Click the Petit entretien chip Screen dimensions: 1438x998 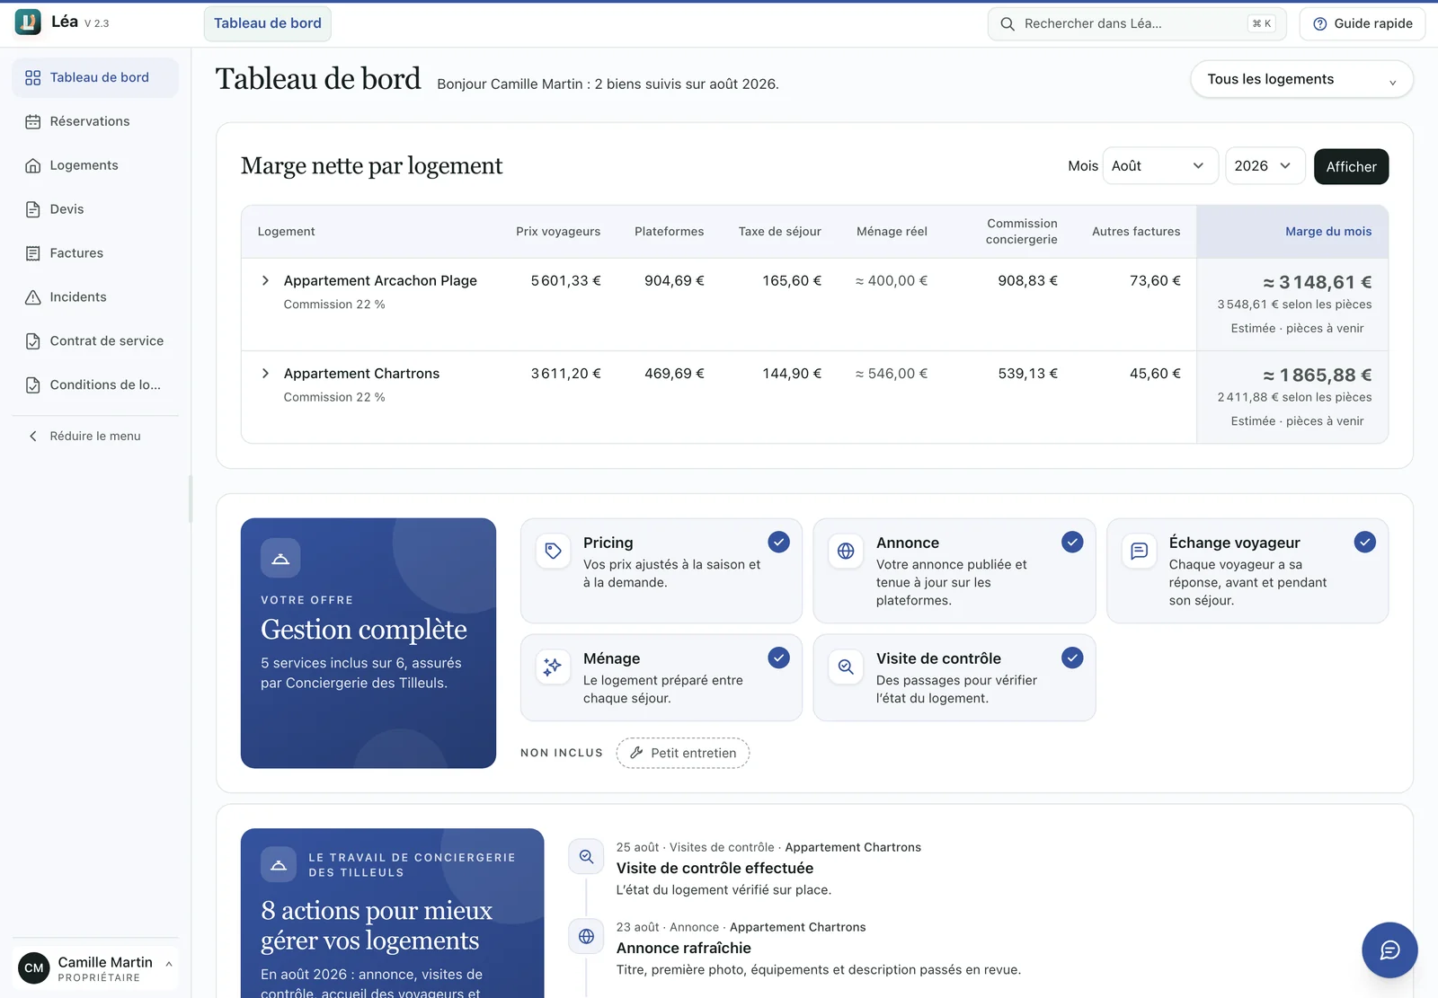[x=683, y=753]
